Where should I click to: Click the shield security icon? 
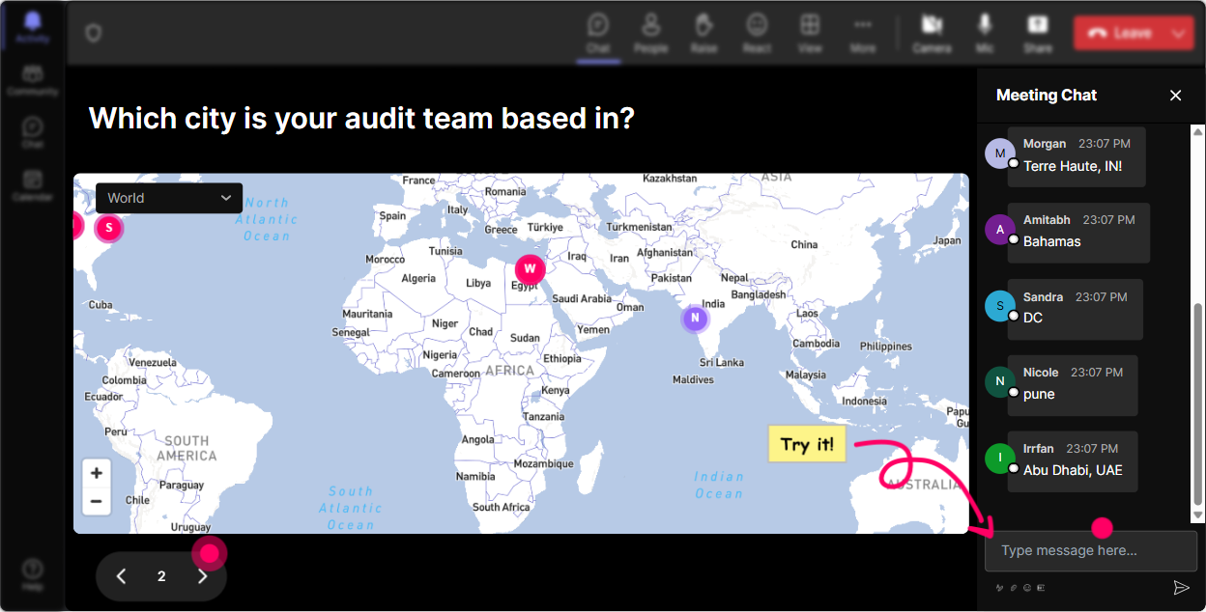94,33
